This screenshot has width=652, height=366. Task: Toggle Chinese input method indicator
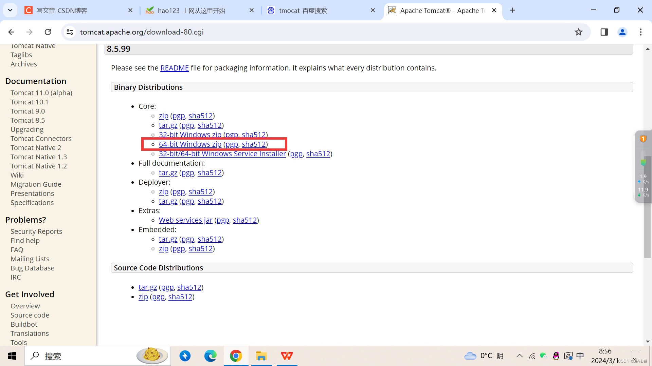tap(580, 355)
